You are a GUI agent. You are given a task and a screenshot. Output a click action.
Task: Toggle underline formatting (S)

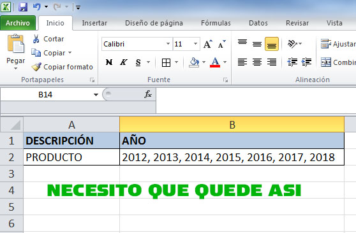[x=138, y=62]
